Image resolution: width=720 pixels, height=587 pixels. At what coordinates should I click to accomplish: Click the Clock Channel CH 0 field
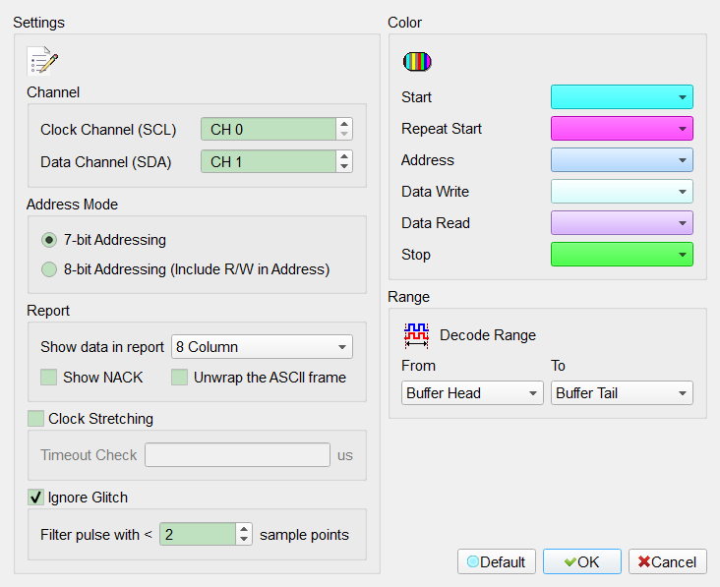click(269, 129)
